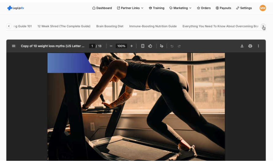The image size is (273, 166).
Task: Download the PDF document
Action: [x=242, y=46]
